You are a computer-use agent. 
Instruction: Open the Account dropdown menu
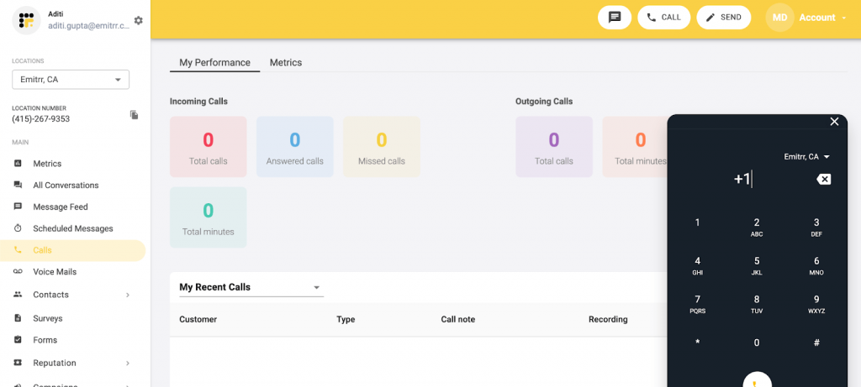(x=821, y=18)
